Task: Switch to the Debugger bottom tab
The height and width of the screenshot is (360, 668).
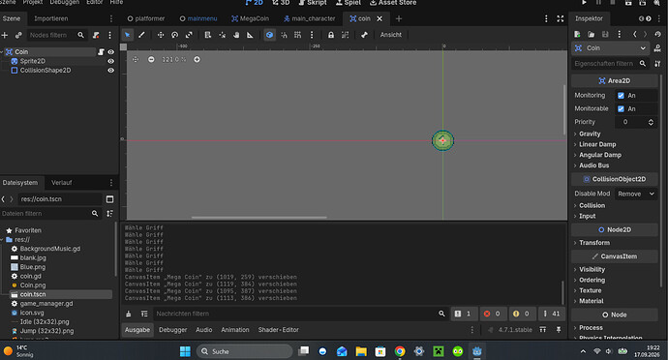Action: tap(172, 330)
